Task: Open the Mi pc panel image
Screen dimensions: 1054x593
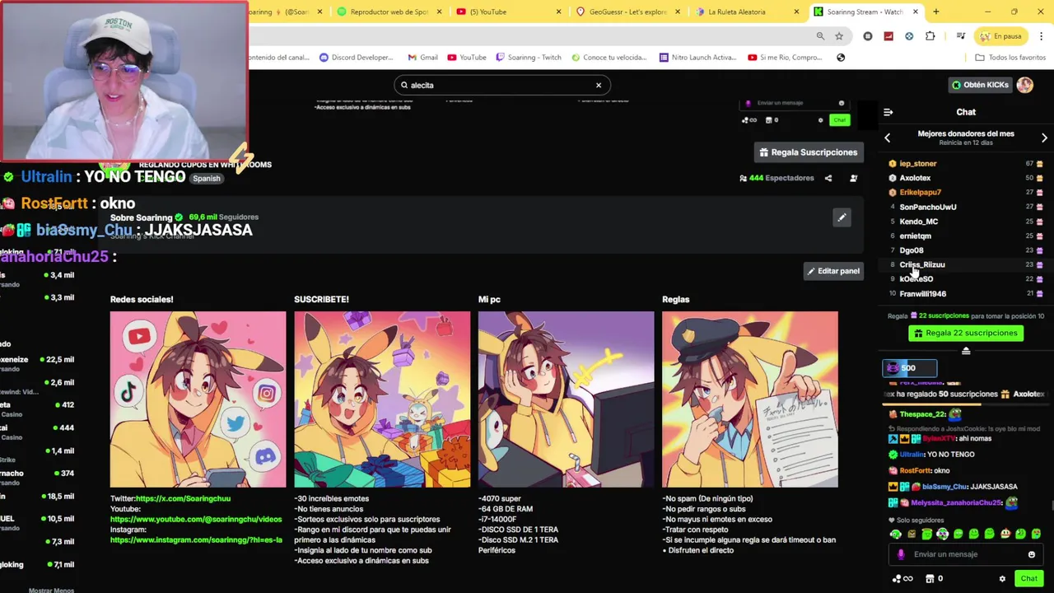Action: (x=566, y=399)
